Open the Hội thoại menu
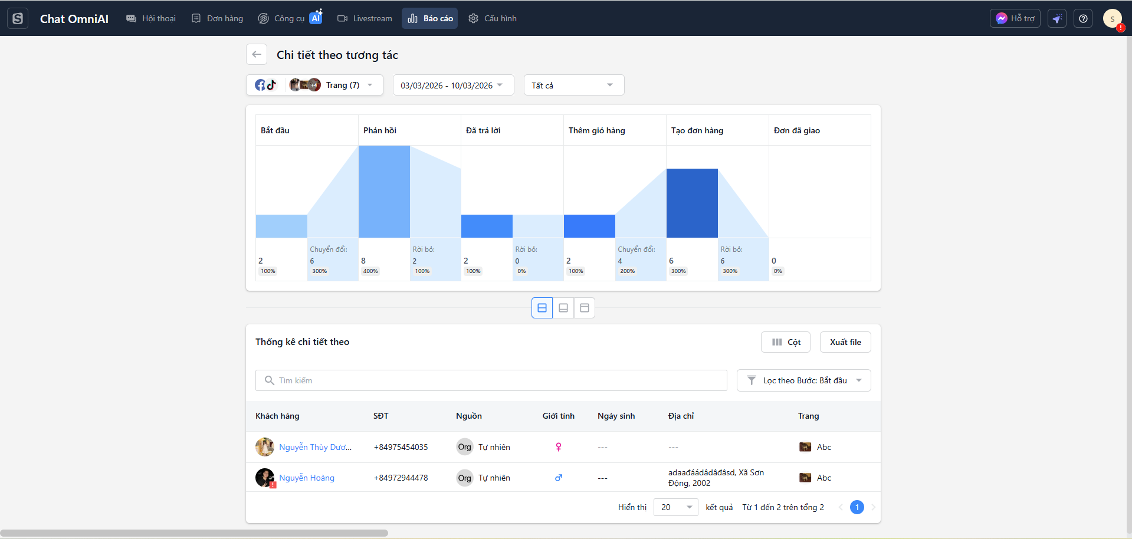The width and height of the screenshot is (1132, 539). pyautogui.click(x=151, y=18)
